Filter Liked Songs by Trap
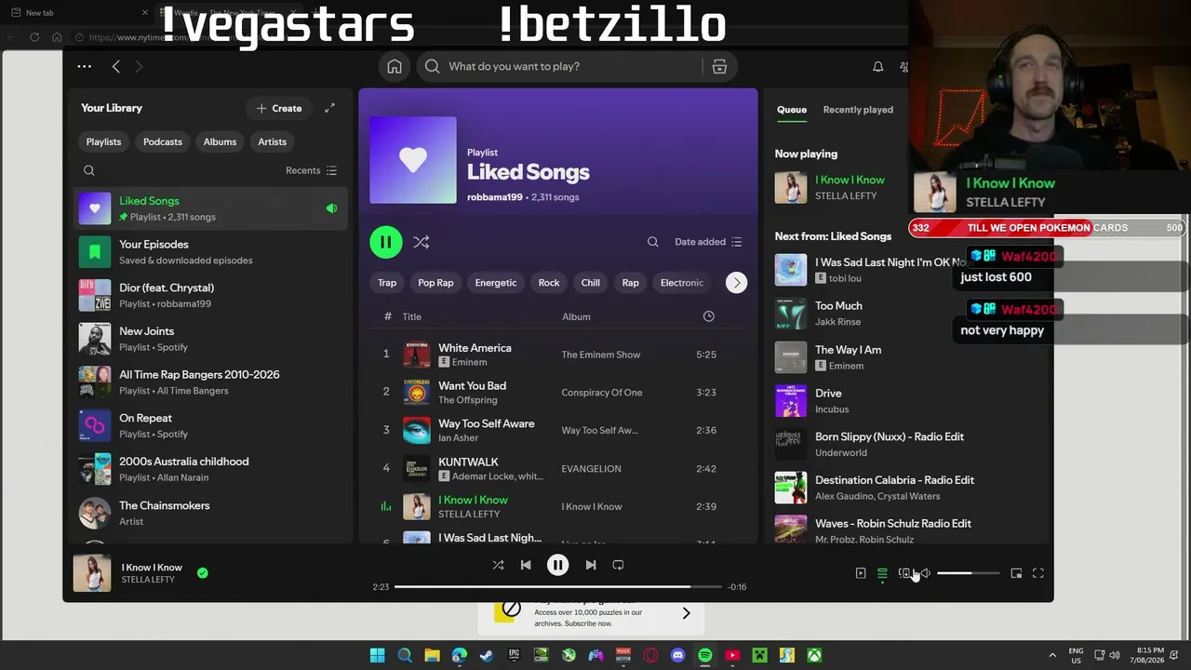The height and width of the screenshot is (670, 1191). [387, 283]
